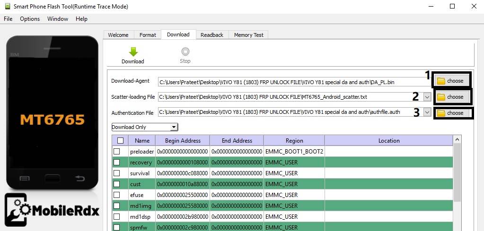Click the phone image showing MT6765
This screenshot has width=484, height=231.
pyautogui.click(x=52, y=112)
